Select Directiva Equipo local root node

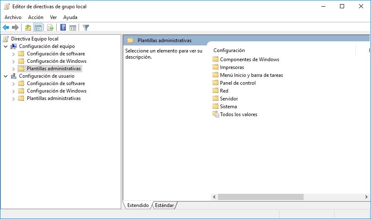(x=35, y=39)
